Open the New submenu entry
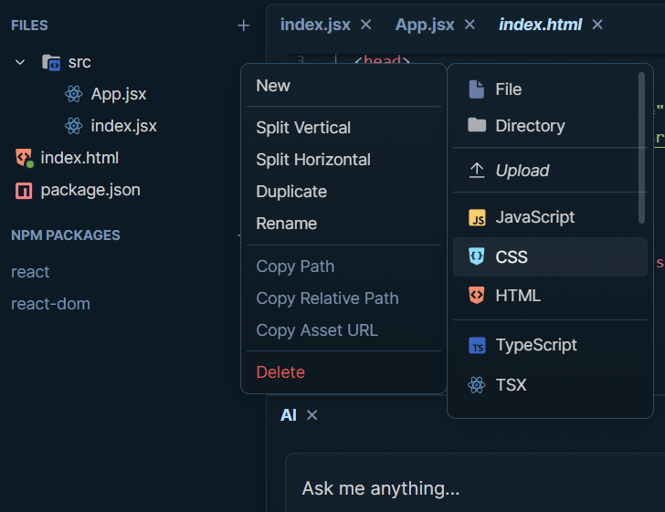 pos(343,86)
